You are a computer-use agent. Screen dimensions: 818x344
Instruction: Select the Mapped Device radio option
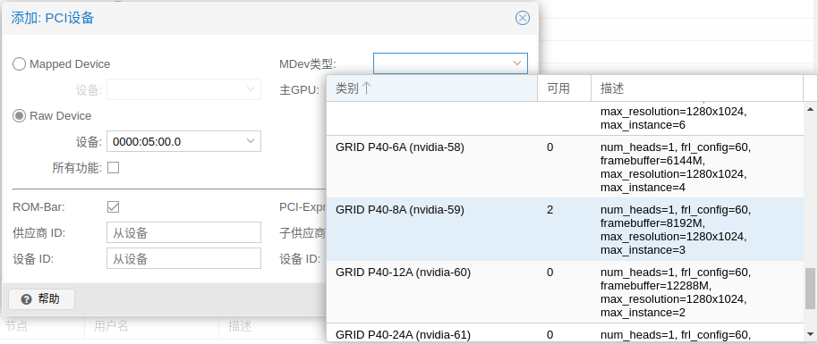(x=20, y=64)
